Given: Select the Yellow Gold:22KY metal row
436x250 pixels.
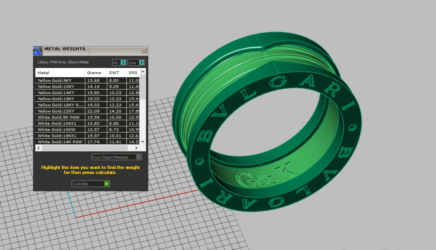Looking at the screenshot, I should tap(61, 111).
